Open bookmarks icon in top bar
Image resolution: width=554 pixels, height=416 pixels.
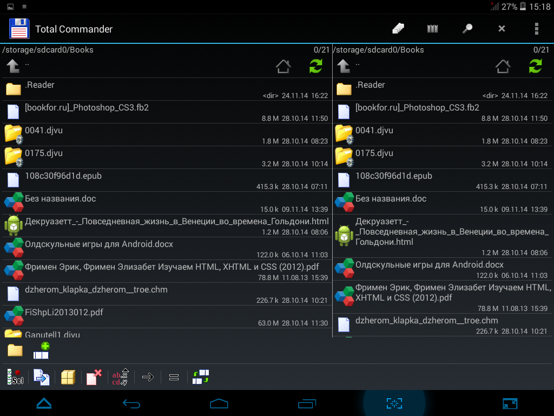coord(432,29)
